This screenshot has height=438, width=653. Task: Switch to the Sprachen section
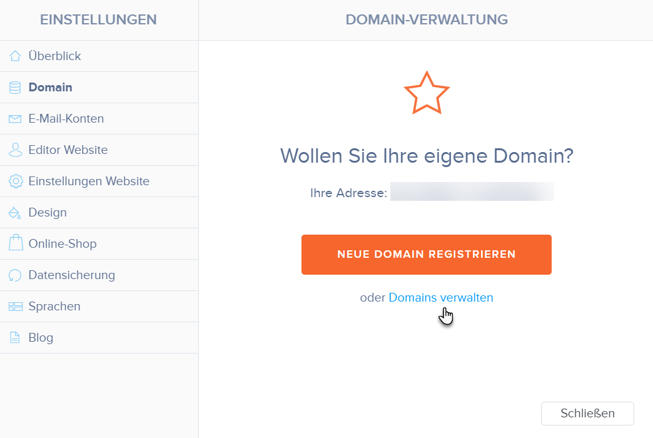[54, 307]
